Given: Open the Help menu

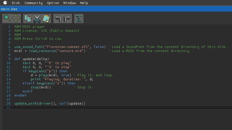Looking at the screenshot, I should pyautogui.click(x=84, y=3).
